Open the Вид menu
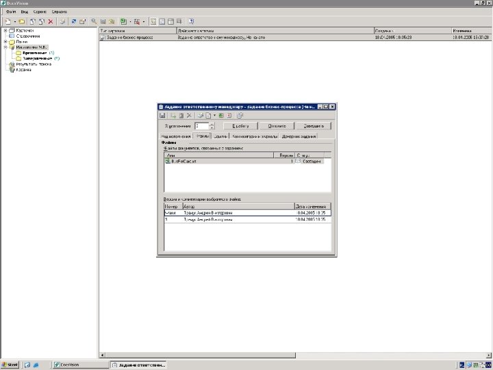This screenshot has width=493, height=370. click(x=25, y=12)
